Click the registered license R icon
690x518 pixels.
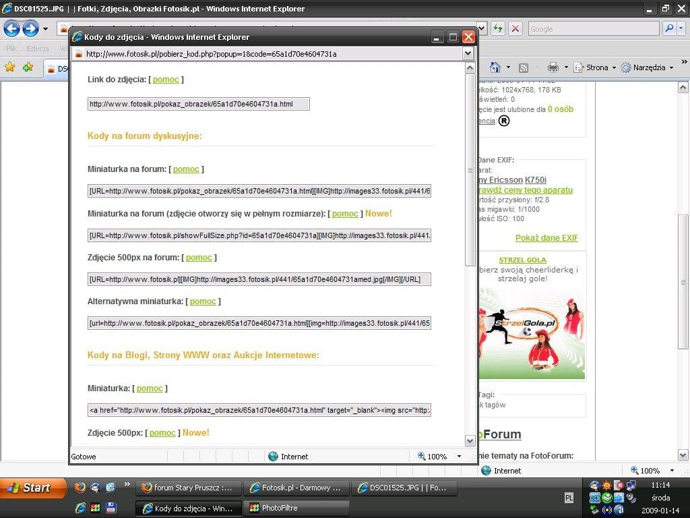504,121
